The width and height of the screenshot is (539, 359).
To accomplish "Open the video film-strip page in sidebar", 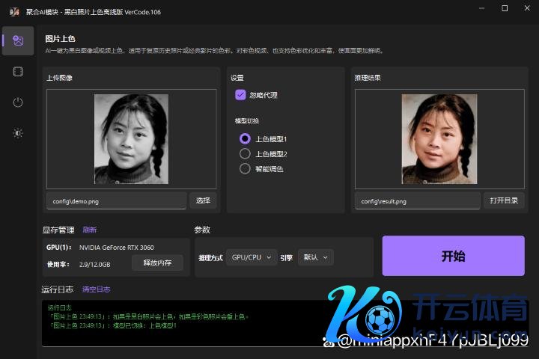I will click(x=18, y=72).
